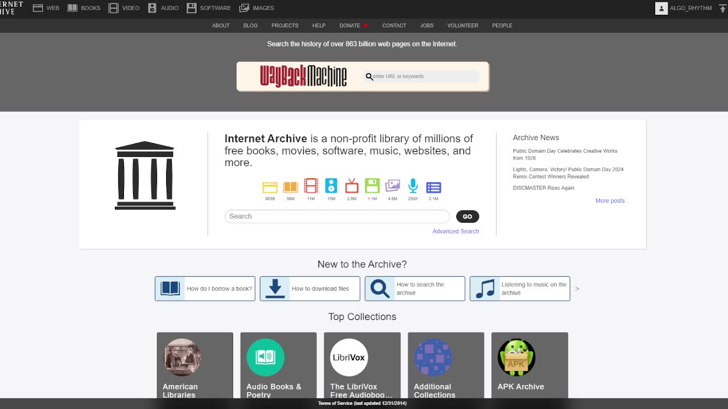Open How to download files card
Image resolution: width=728 pixels, height=409 pixels.
310,289
